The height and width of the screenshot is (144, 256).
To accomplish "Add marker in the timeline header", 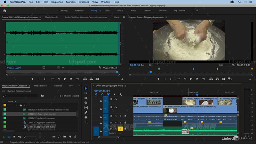I will pos(115,94).
